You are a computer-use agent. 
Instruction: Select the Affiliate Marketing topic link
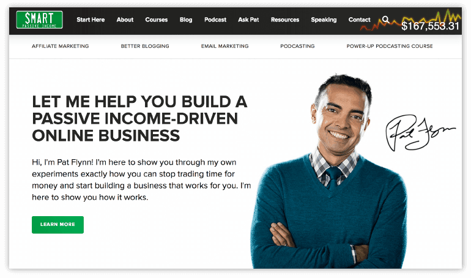coord(61,46)
